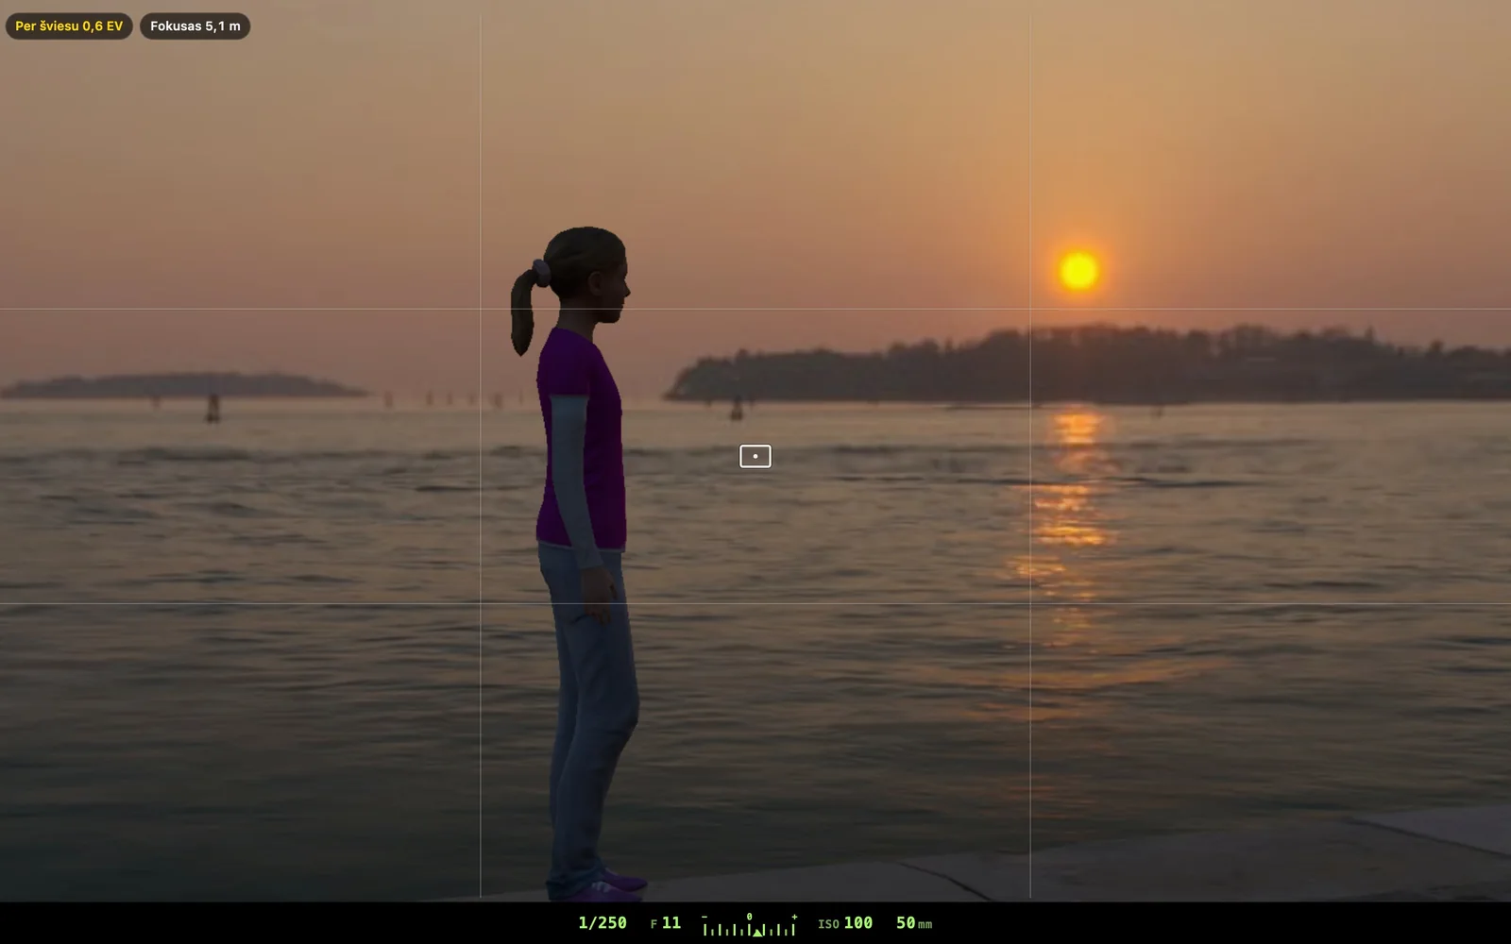Image resolution: width=1511 pixels, height=944 pixels.
Task: Click the 'Per šviesu 0,6 EV' overexposure badge
Action: pyautogui.click(x=69, y=26)
